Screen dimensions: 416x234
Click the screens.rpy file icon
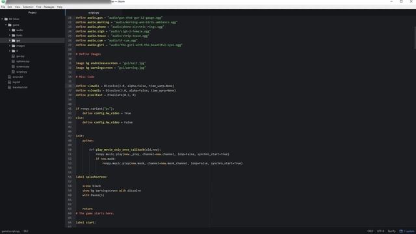click(x=13, y=66)
